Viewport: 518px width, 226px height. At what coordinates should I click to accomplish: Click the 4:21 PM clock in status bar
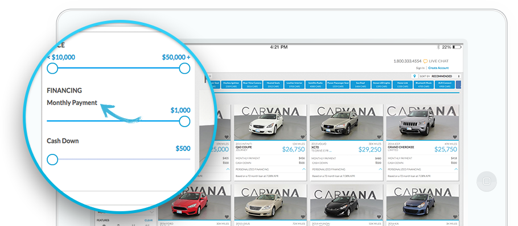[278, 47]
